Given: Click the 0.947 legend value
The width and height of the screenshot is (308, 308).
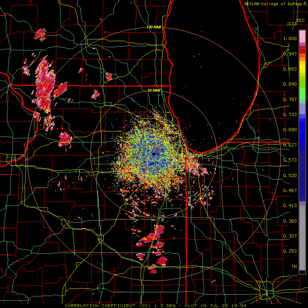Looking at the screenshot, I should (x=290, y=54).
